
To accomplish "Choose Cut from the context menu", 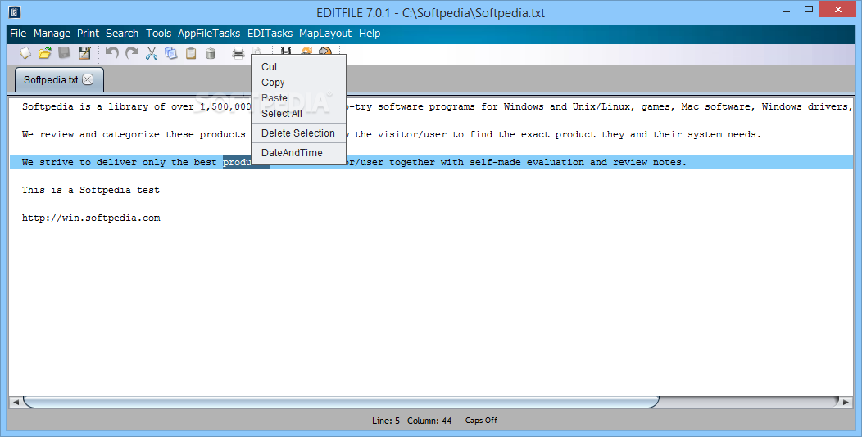I will coord(298,66).
